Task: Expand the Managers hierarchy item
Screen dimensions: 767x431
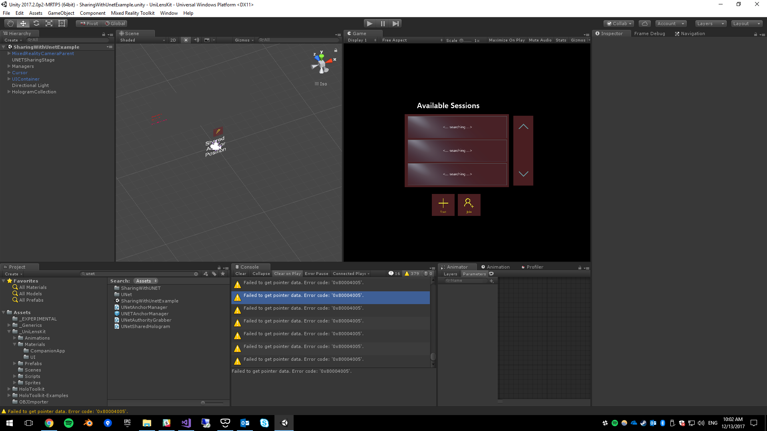Action: tap(9, 66)
